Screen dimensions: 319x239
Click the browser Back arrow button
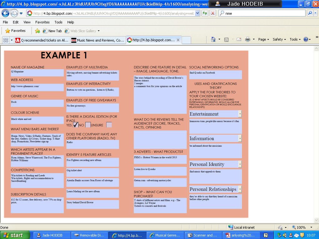click(6, 13)
